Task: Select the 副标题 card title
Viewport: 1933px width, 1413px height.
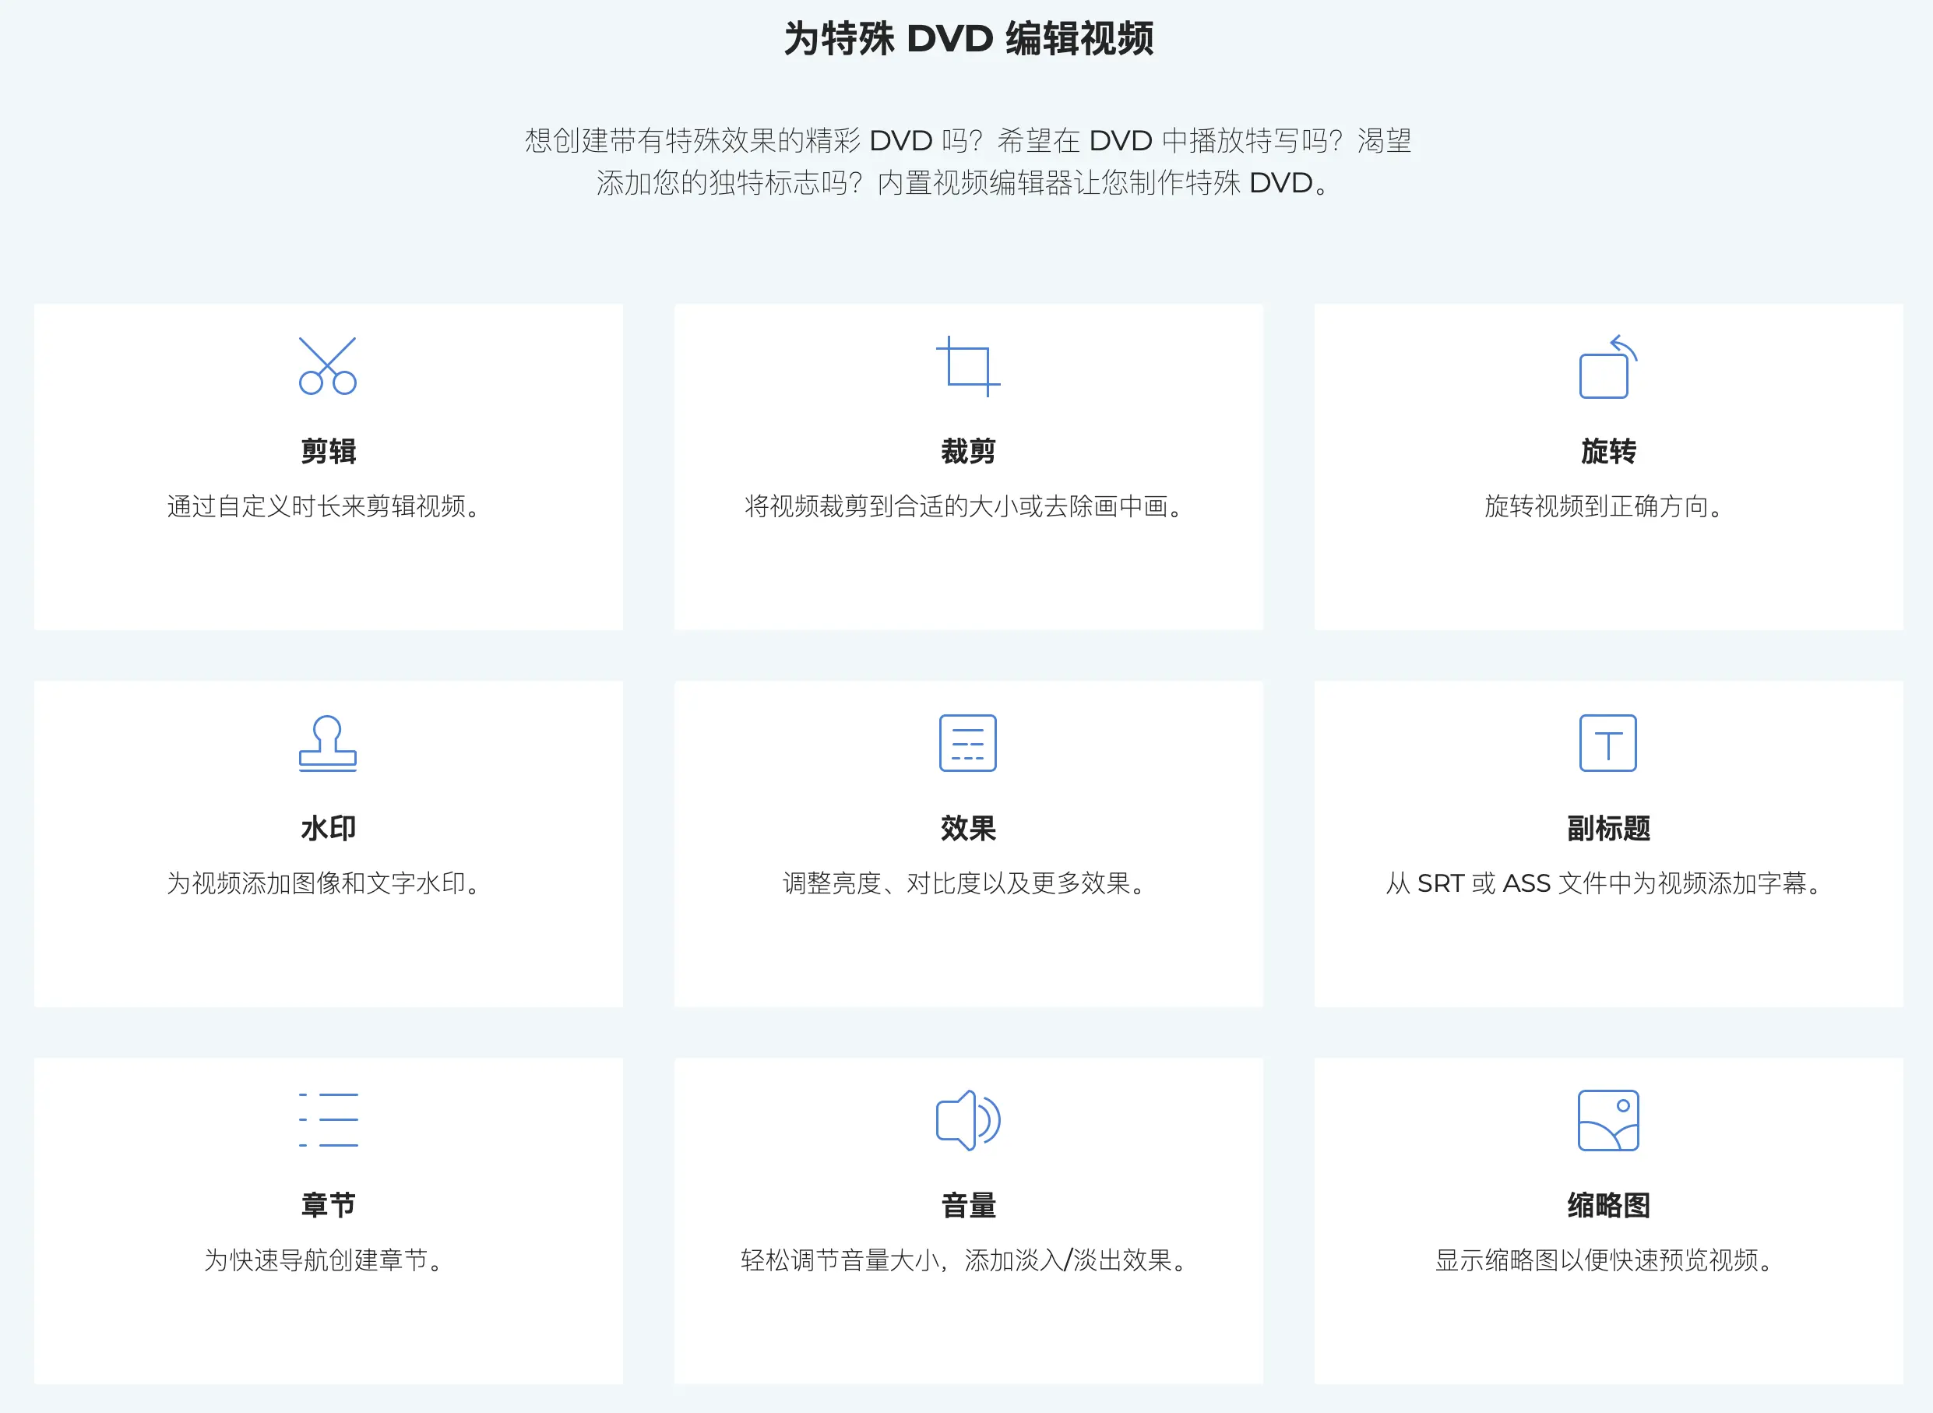Action: [1607, 828]
